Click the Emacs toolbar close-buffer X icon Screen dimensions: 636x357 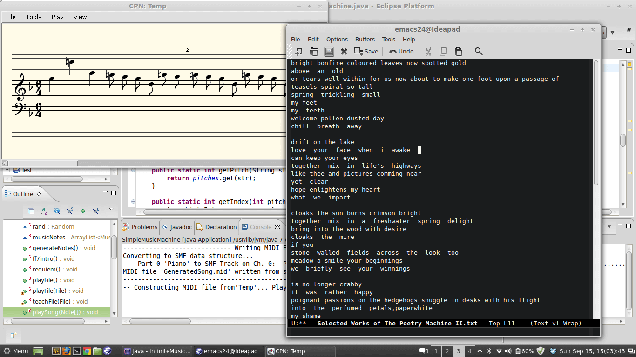click(344, 52)
